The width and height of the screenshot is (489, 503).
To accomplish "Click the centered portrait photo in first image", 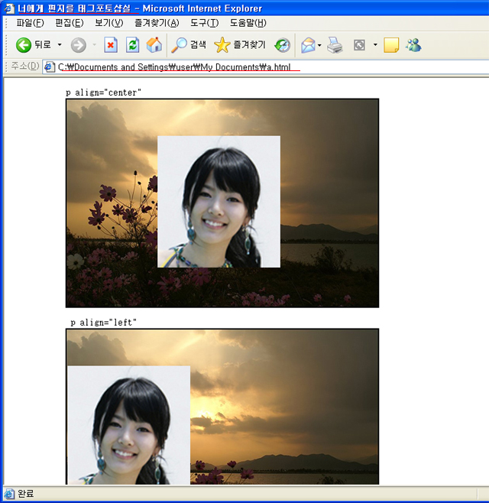I will [x=219, y=202].
